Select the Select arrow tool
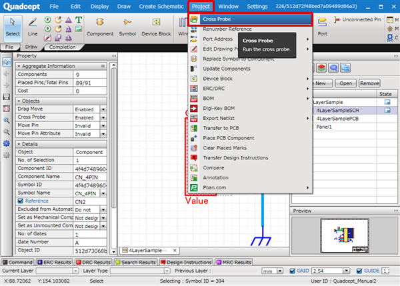The image size is (400, 286). click(x=13, y=27)
